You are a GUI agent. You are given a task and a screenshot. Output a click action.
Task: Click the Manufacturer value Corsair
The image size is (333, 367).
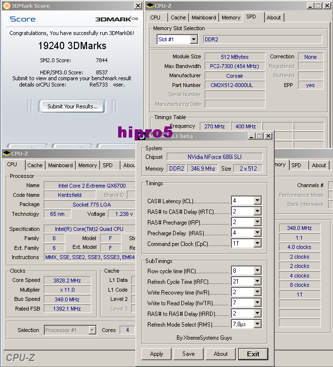(x=235, y=76)
